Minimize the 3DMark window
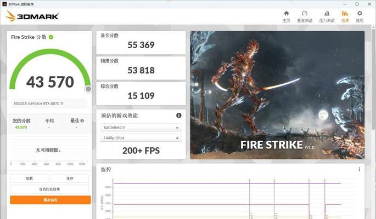 [x=345, y=4]
